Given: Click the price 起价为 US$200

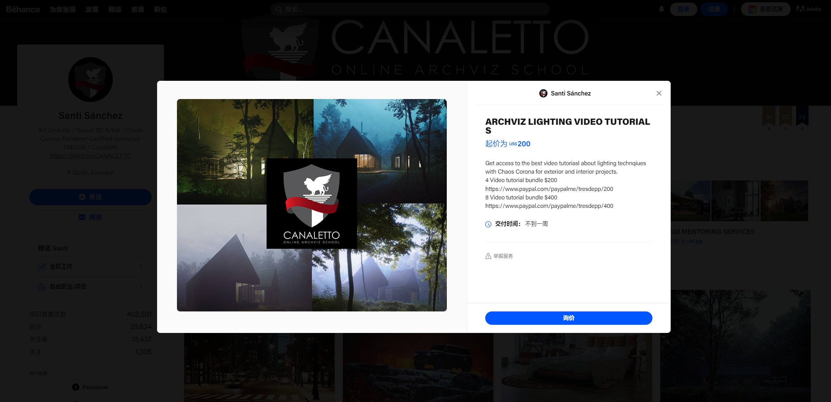Looking at the screenshot, I should pos(508,144).
